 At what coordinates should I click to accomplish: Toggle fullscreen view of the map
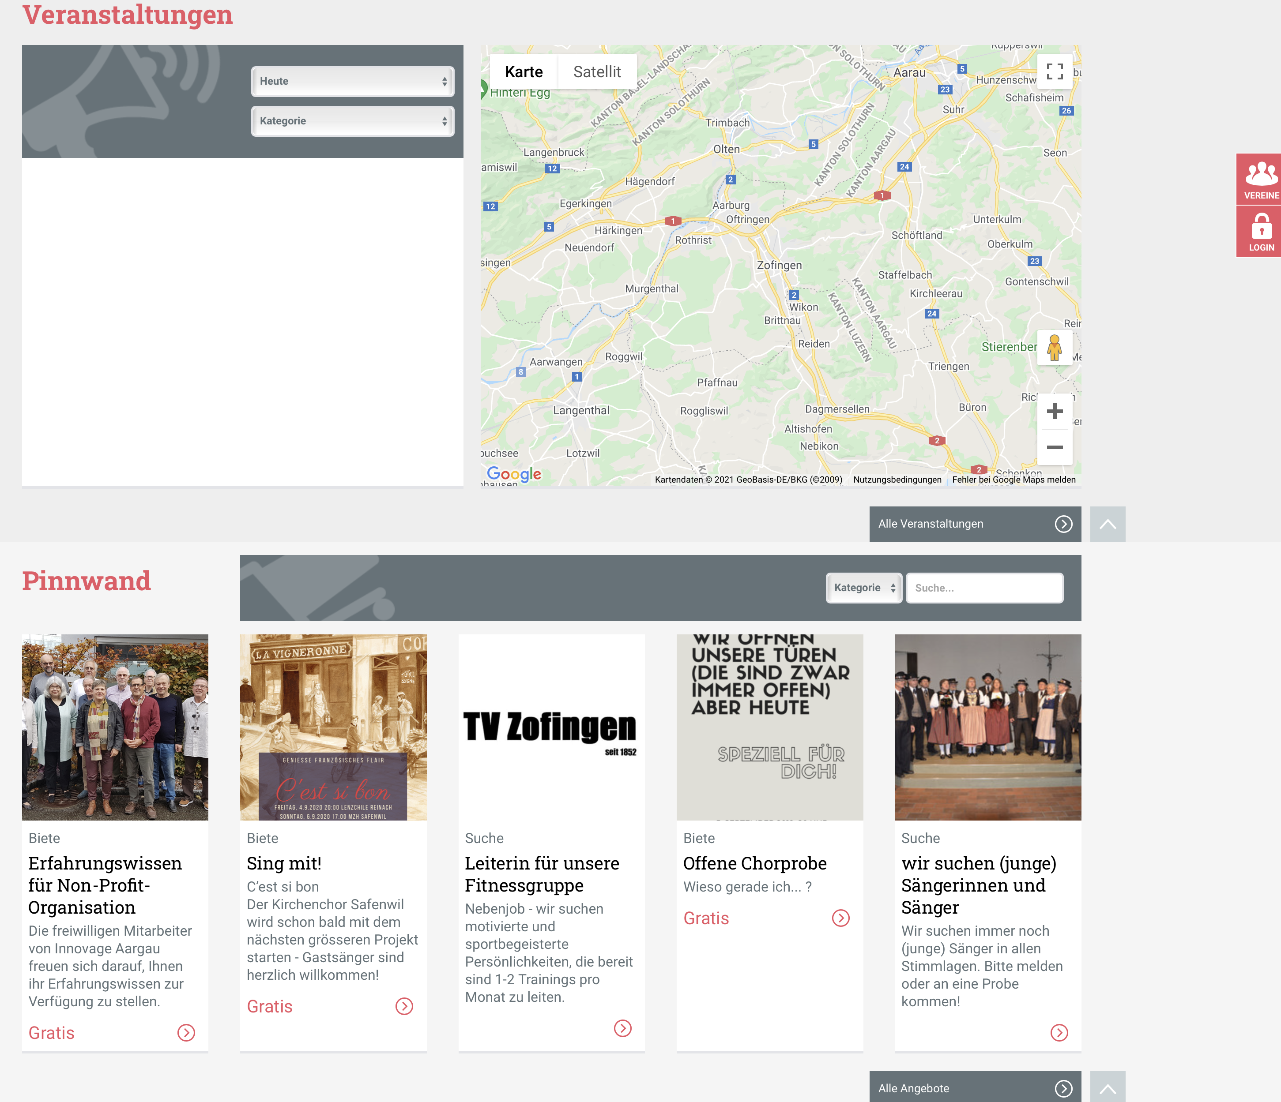click(1055, 71)
